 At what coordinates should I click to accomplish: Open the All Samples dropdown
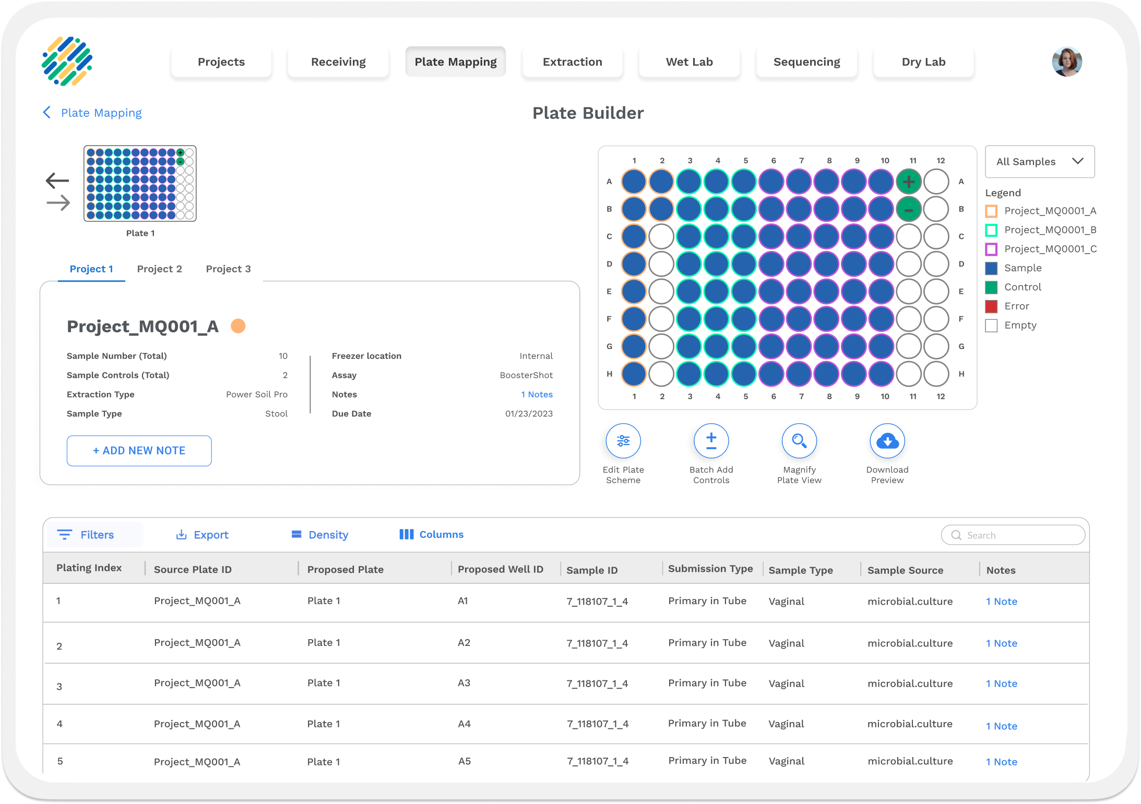(1039, 162)
